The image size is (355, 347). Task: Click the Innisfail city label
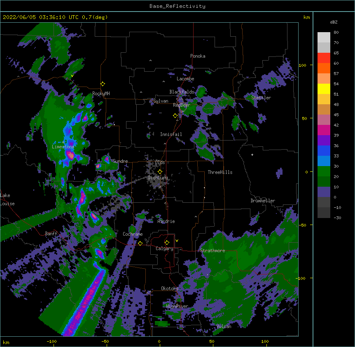[171, 134]
